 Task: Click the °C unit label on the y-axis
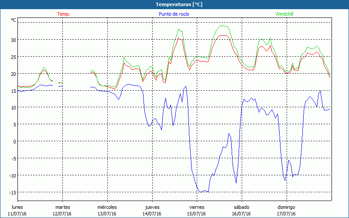pyautogui.click(x=14, y=20)
